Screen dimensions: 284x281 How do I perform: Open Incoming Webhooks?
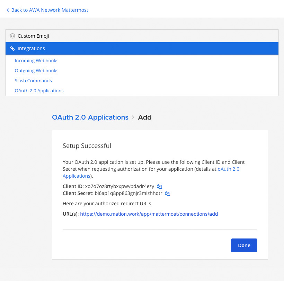[x=37, y=60]
